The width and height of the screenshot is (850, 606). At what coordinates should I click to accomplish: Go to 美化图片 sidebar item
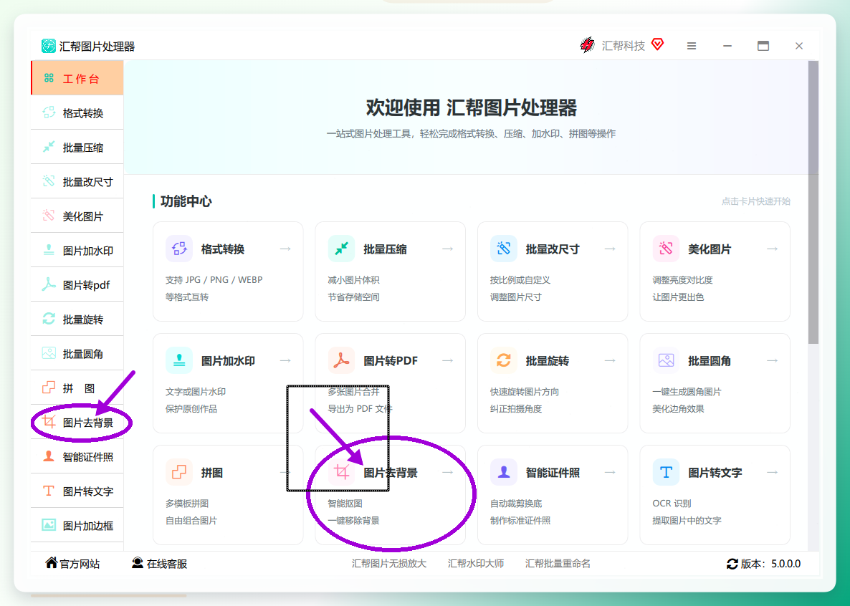pyautogui.click(x=77, y=216)
